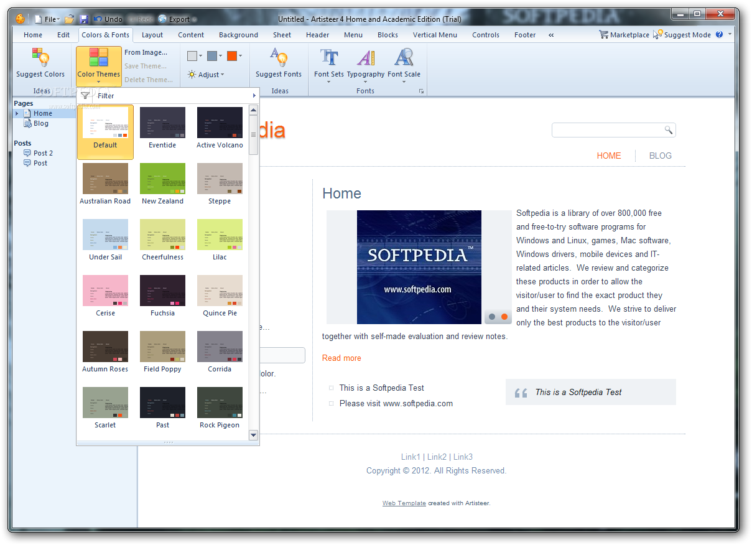This screenshot has width=752, height=545.
Task: Click the orange slideshow dot
Action: coord(504,317)
